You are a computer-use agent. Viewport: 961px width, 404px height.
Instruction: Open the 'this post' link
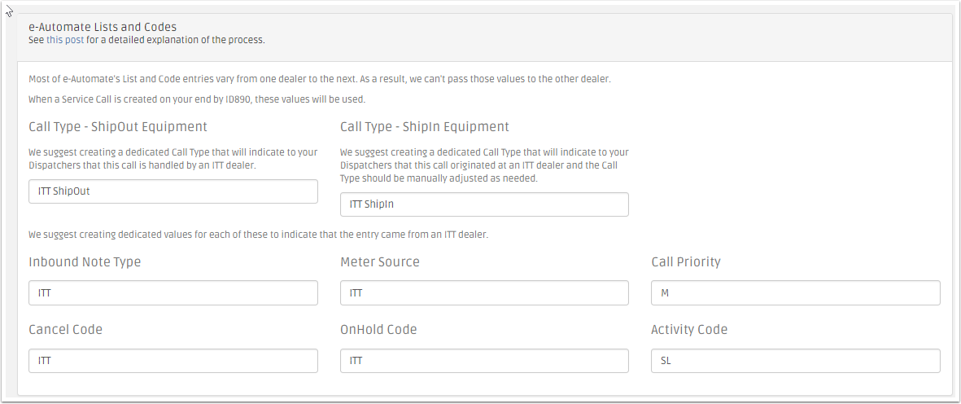pos(65,40)
